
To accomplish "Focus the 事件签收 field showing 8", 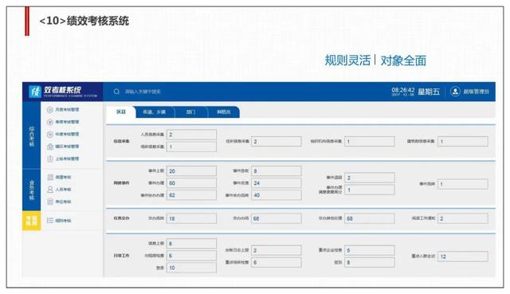I will tap(277, 171).
